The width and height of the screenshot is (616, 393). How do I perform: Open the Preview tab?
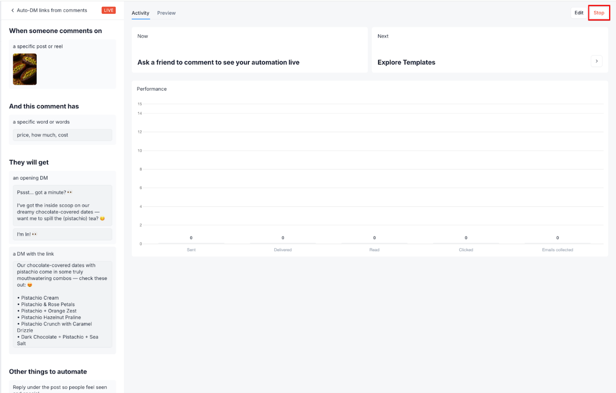166,13
